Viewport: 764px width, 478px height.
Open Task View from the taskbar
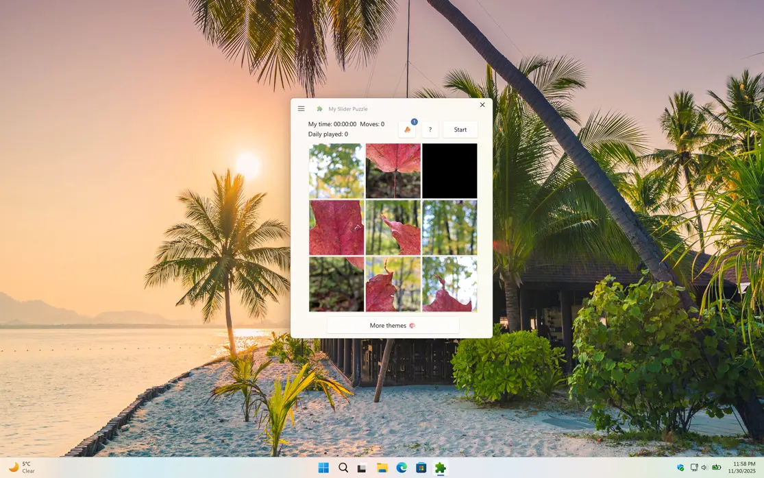[x=362, y=468]
